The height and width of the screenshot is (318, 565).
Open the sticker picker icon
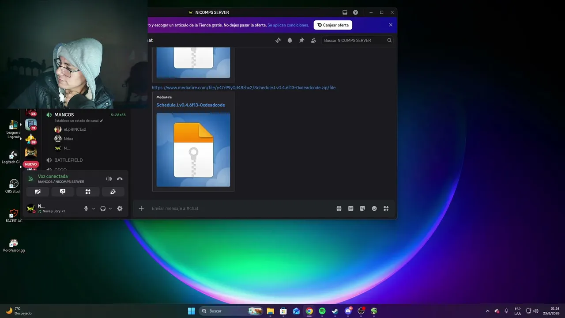[x=362, y=208]
